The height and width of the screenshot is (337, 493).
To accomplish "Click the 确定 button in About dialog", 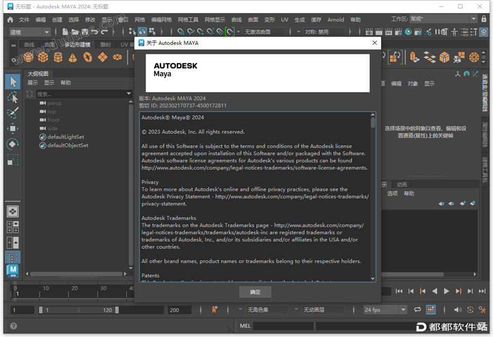I will (x=255, y=292).
